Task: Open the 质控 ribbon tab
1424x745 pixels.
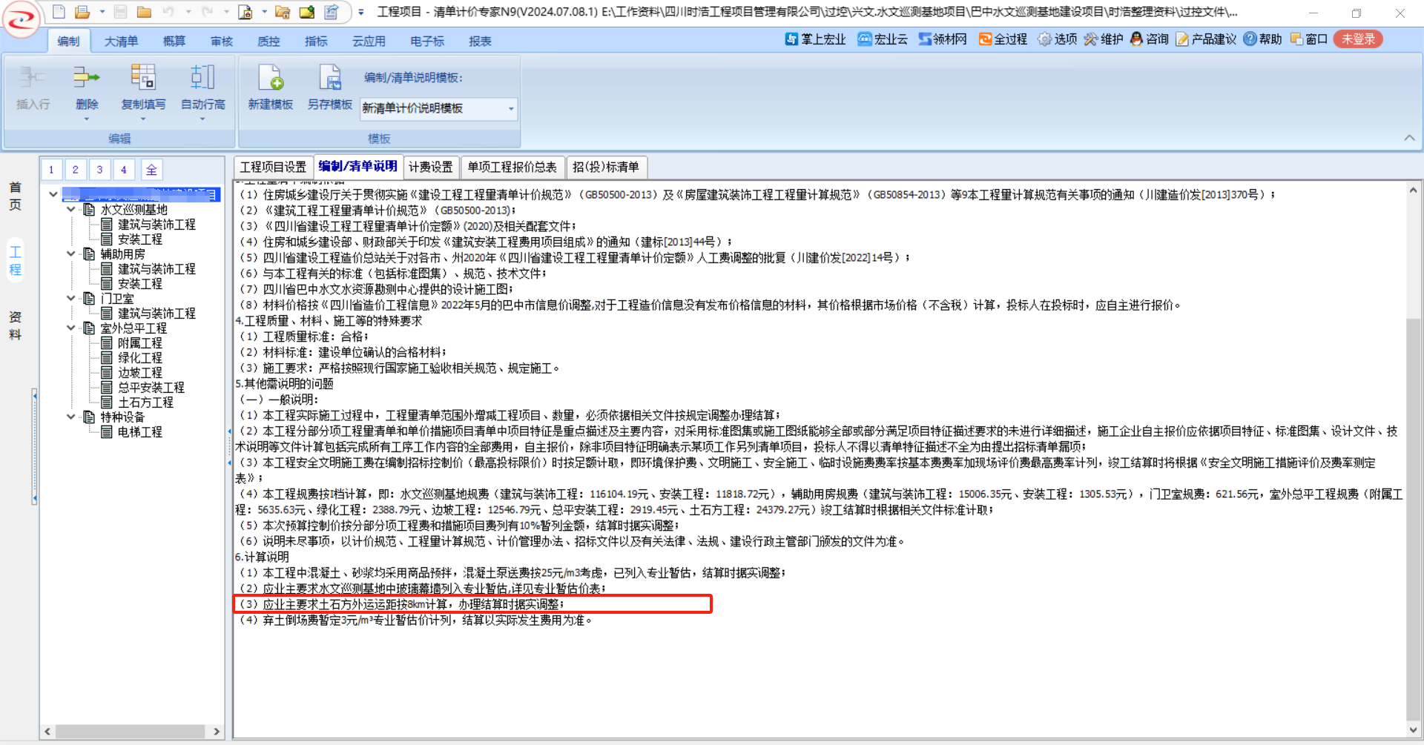Action: (x=268, y=41)
